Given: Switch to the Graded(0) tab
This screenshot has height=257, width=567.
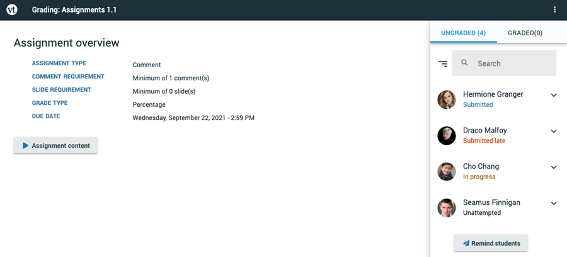Looking at the screenshot, I should (525, 33).
